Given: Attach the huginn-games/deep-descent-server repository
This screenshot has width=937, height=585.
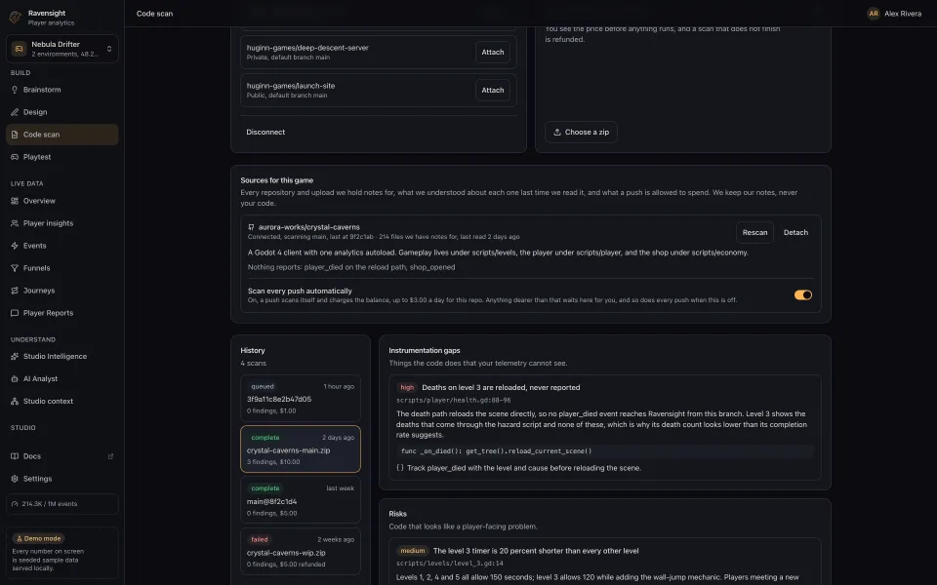Looking at the screenshot, I should (x=492, y=53).
